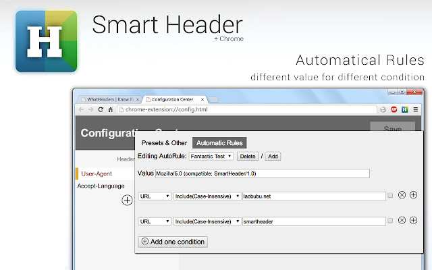Toggle checkbox on laobubu.net condition
The height and width of the screenshot is (270, 432).
390,196
